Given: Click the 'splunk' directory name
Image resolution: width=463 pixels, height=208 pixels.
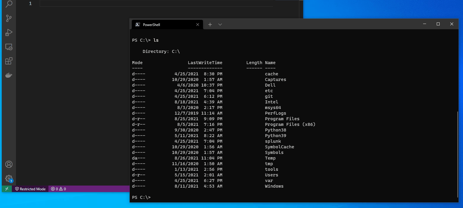Looking at the screenshot, I should pyautogui.click(x=273, y=141).
